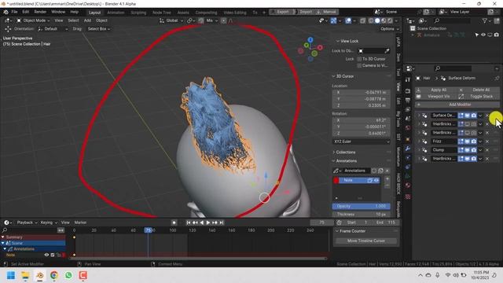Toggle Clump edit mode display icon
The height and width of the screenshot is (283, 503).
[x=461, y=150]
